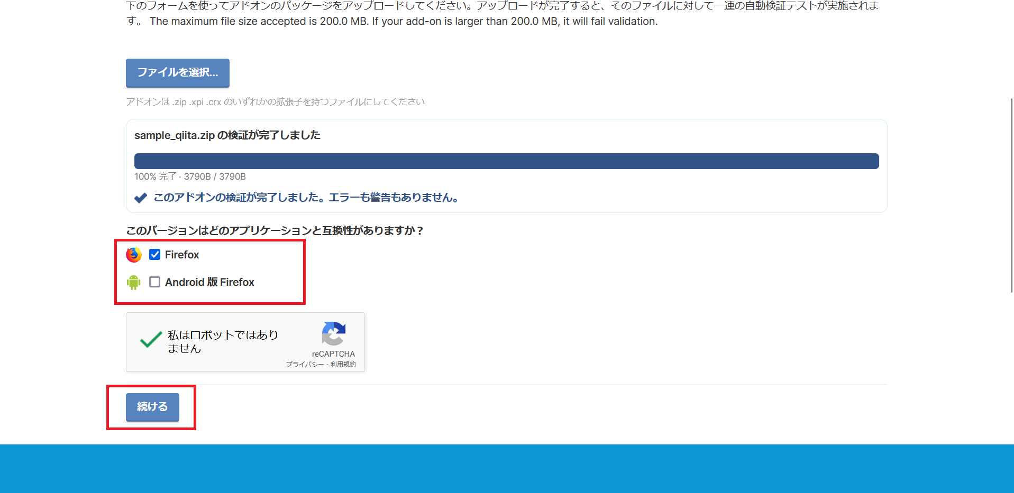Viewport: 1014px width, 493px height.
Task: Click the text 100% 完了 · 3790B / 3790B
Action: tap(190, 176)
